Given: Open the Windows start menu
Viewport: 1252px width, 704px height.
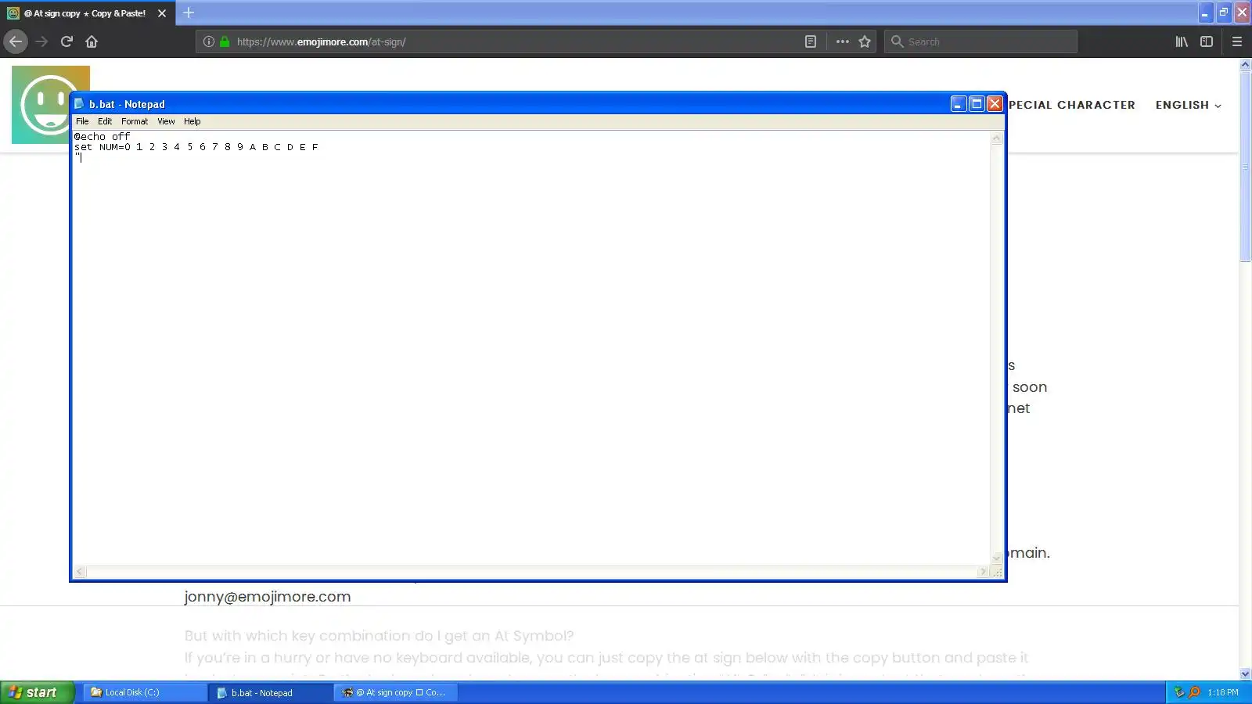Looking at the screenshot, I should 37,692.
